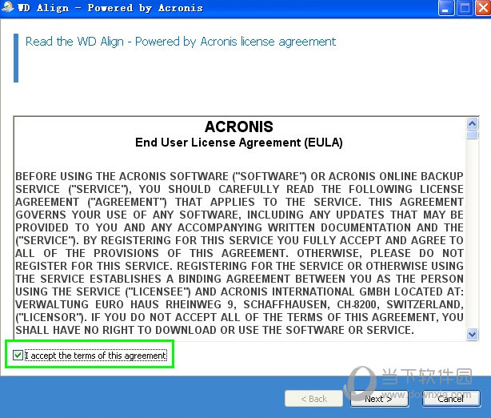Click the WD Align title bar icon
491x418 pixels.
[x=7, y=7]
